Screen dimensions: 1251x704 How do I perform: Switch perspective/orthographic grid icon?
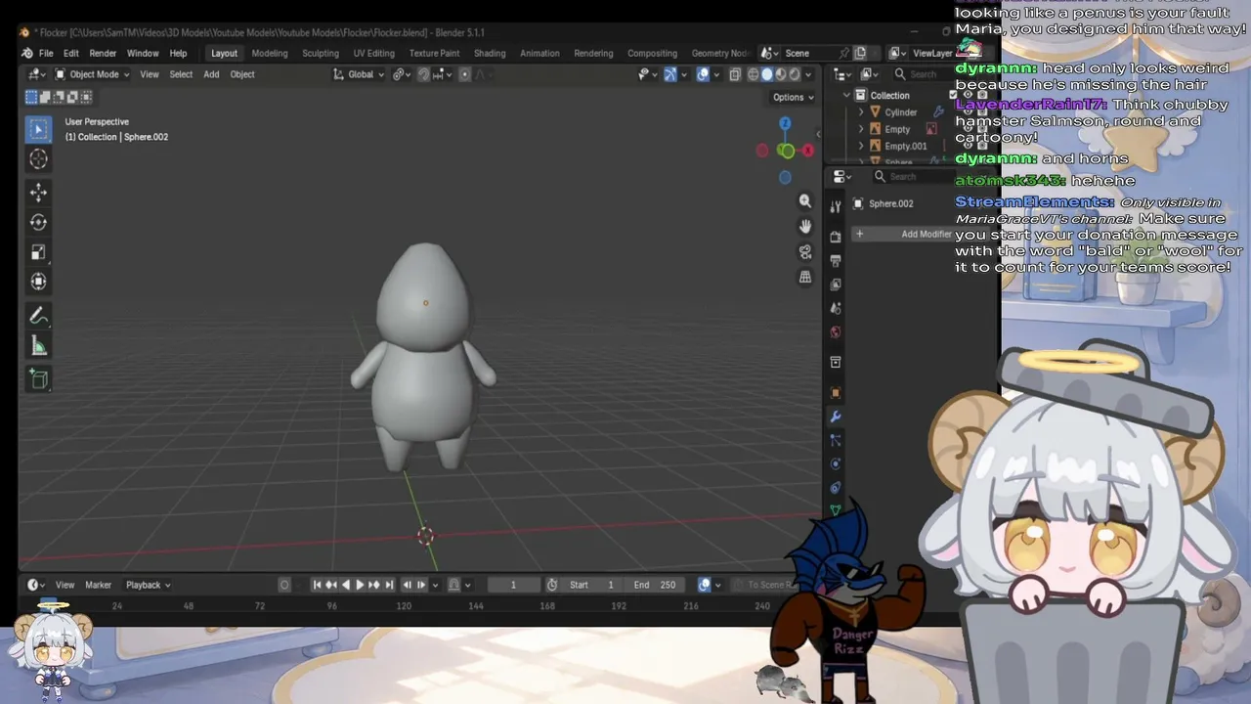(805, 277)
